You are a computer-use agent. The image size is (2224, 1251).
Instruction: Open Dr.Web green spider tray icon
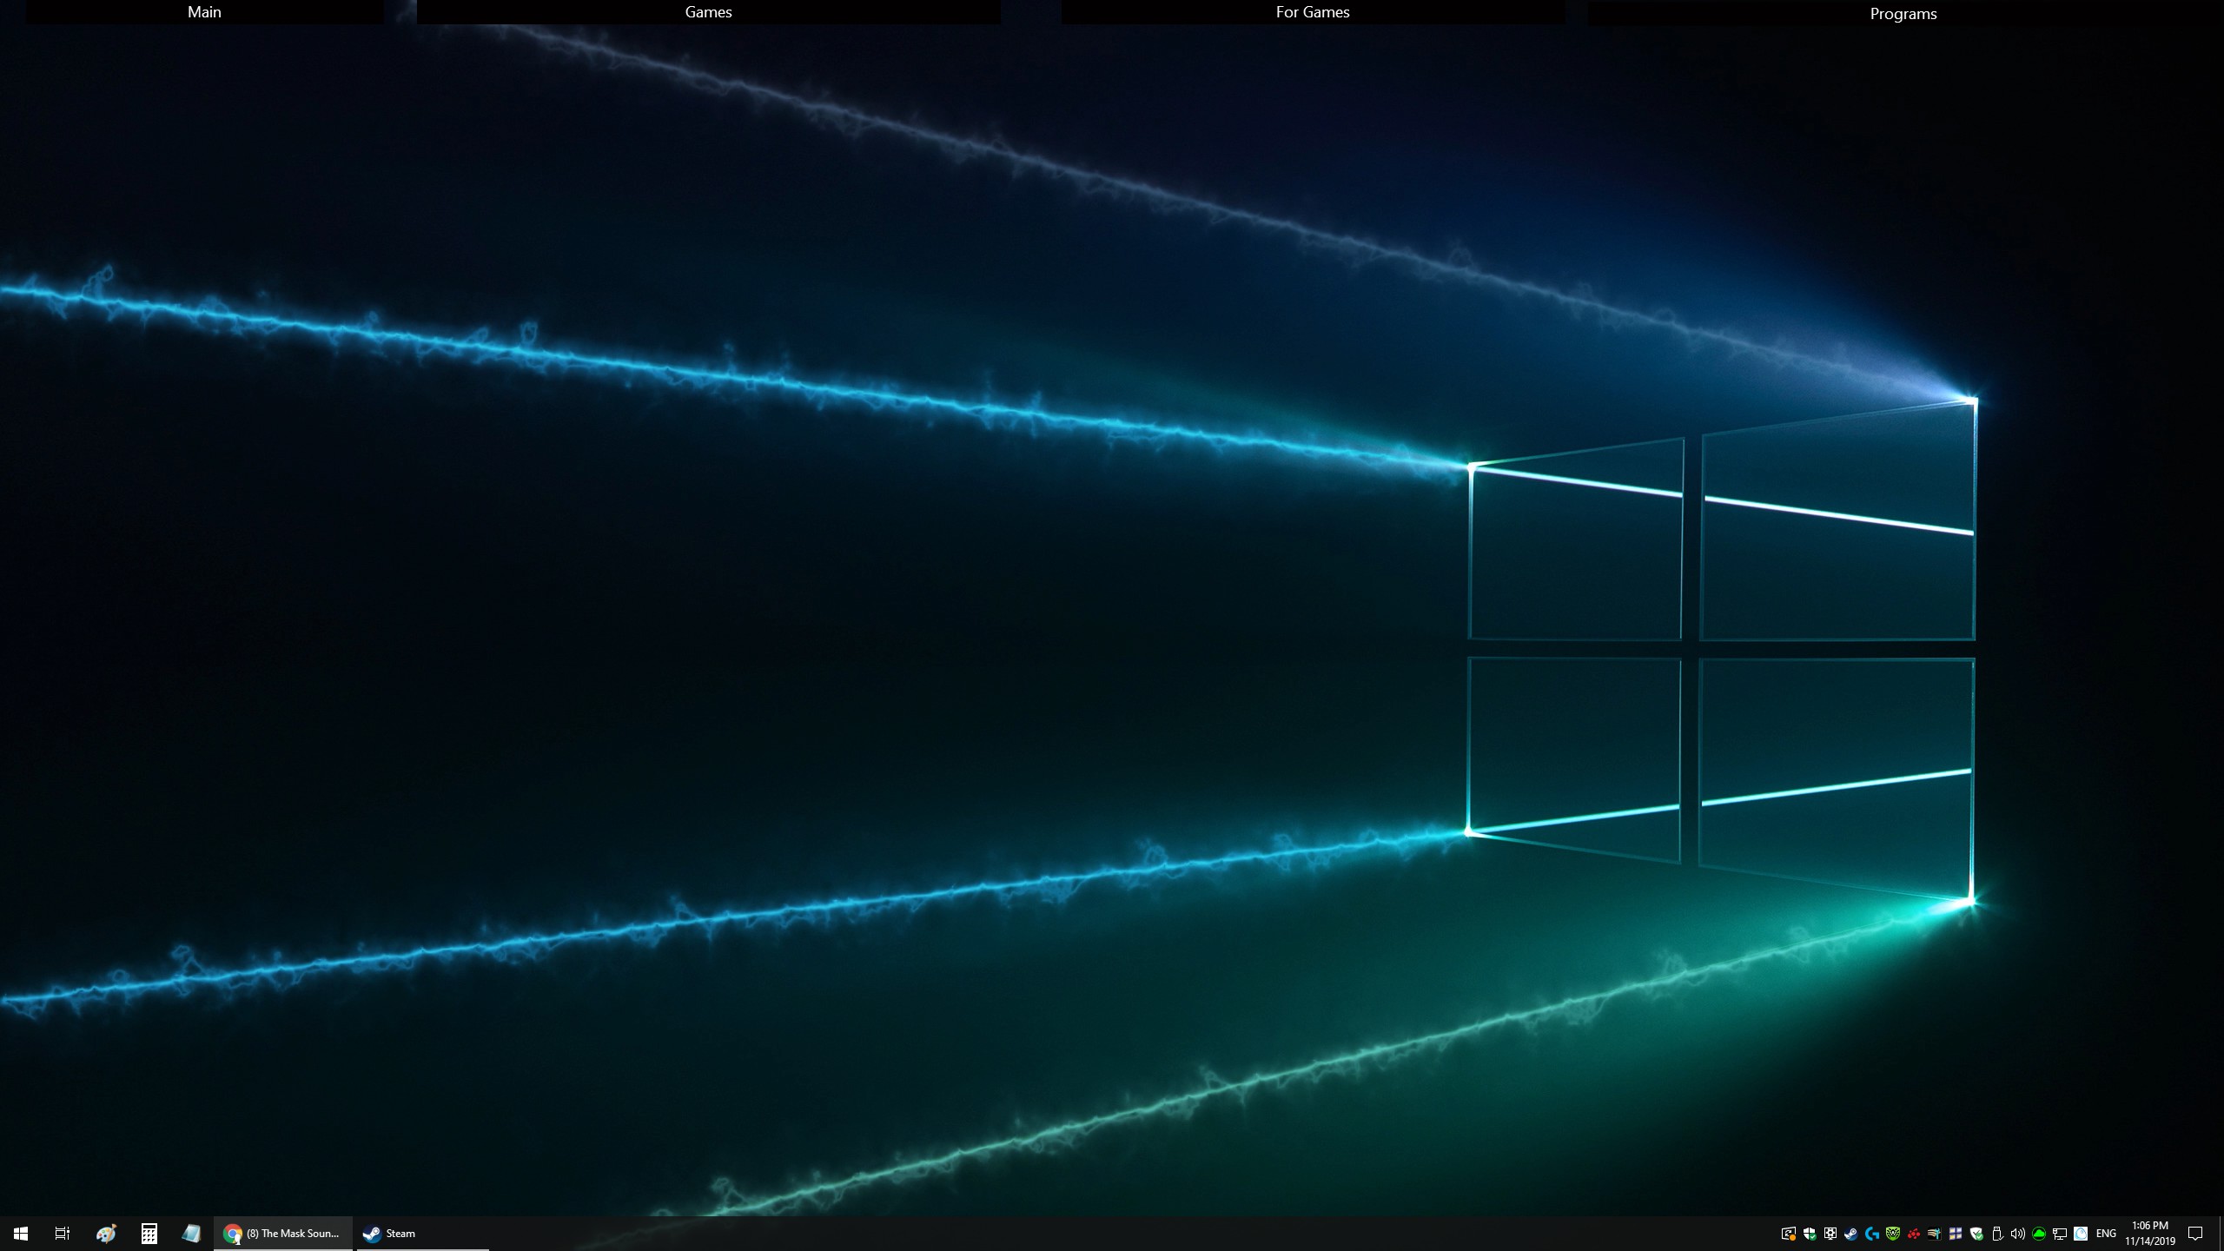1893,1234
